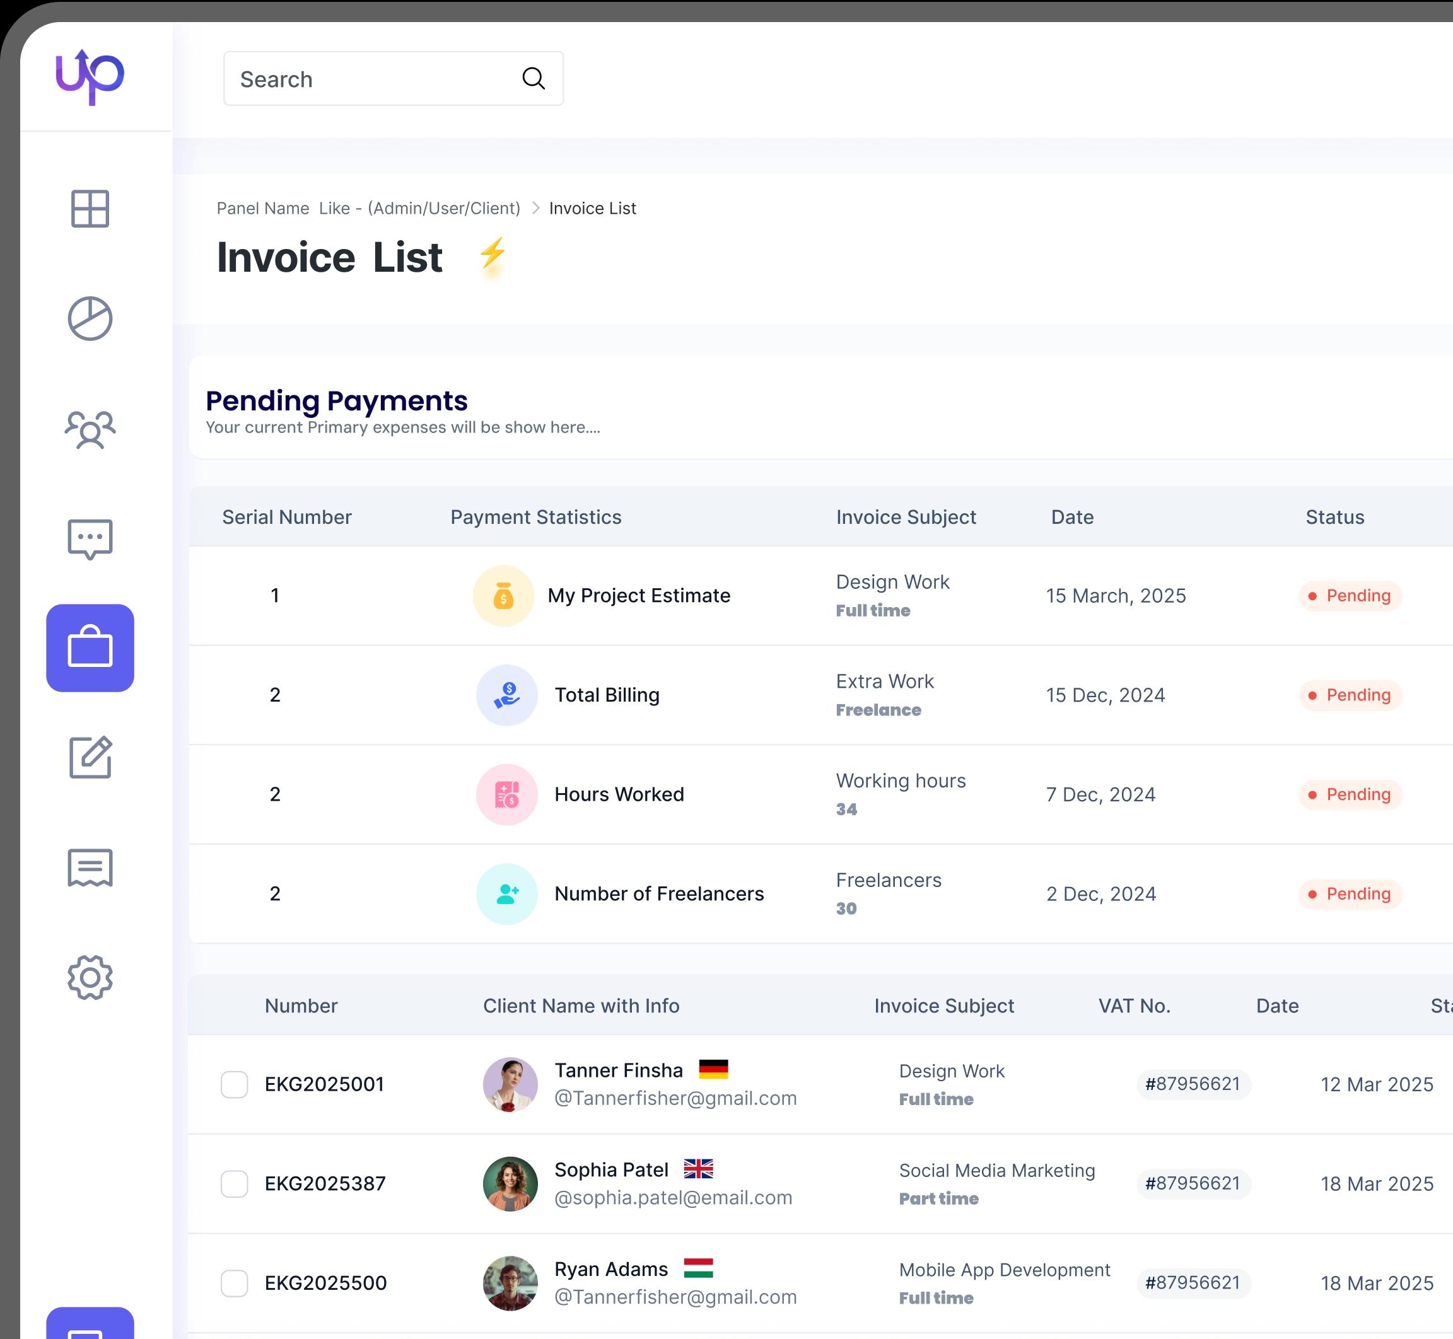Click the magnifier search icon
The height and width of the screenshot is (1339, 1453).
click(534, 78)
